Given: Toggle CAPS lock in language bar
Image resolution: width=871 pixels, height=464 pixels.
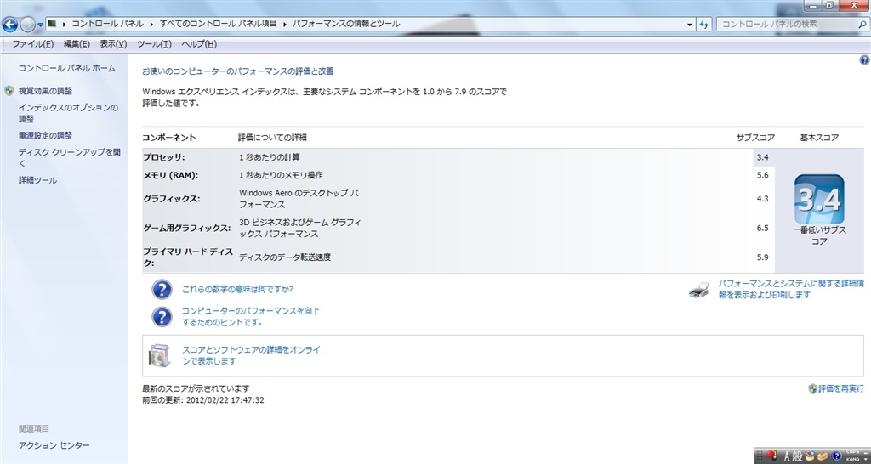Looking at the screenshot, I should coord(851,452).
